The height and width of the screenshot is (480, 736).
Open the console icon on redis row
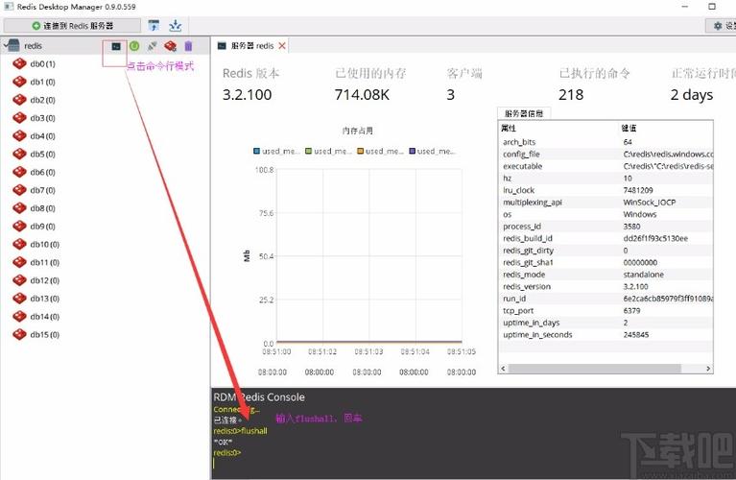pyautogui.click(x=116, y=46)
